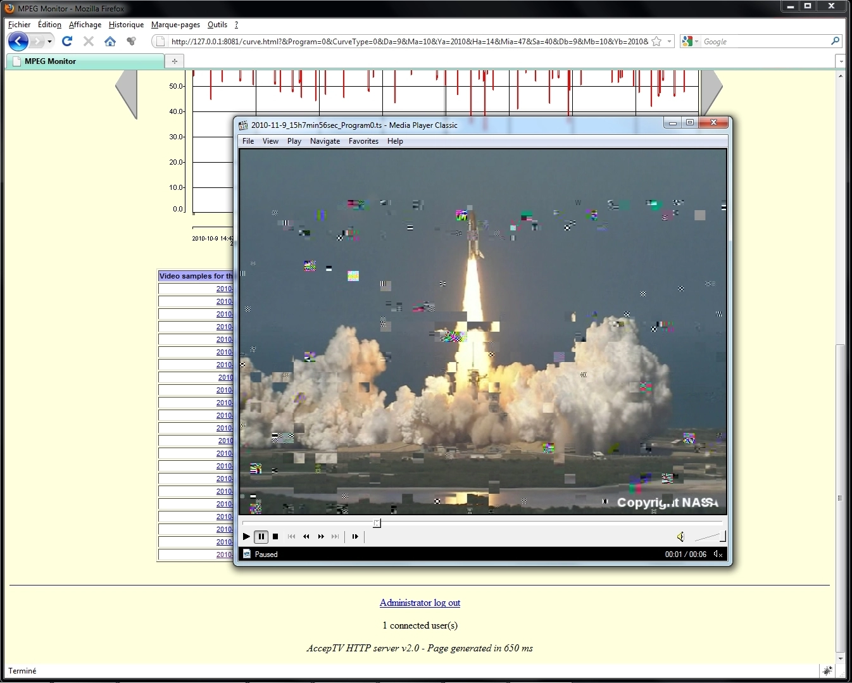This screenshot has width=852, height=683.
Task: Toggle the Pause button in the player
Action: pyautogui.click(x=261, y=537)
